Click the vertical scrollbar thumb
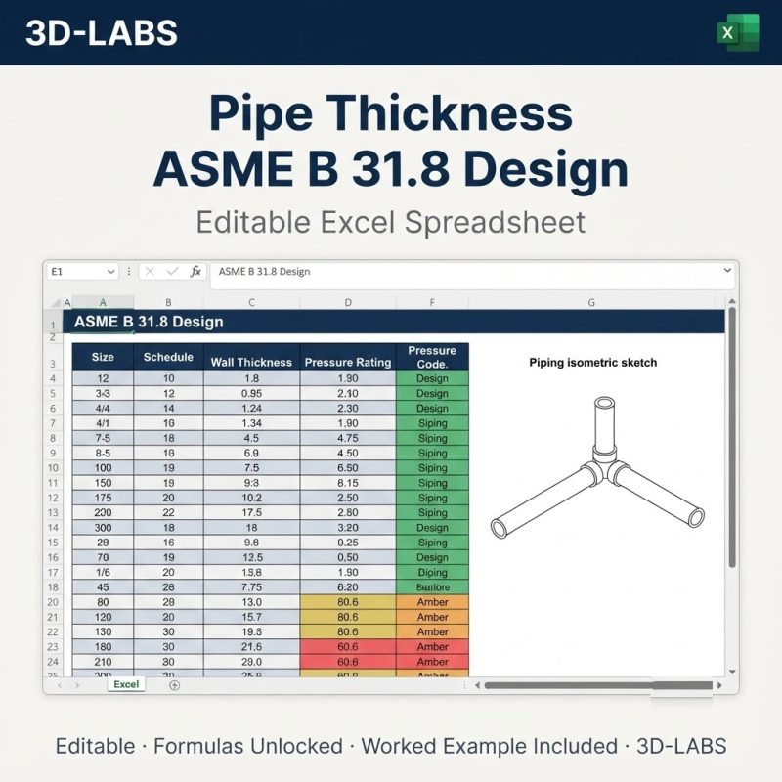782x782 pixels. click(x=731, y=437)
